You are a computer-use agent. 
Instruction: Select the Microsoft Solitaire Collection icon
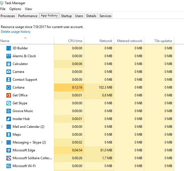pos(9,158)
